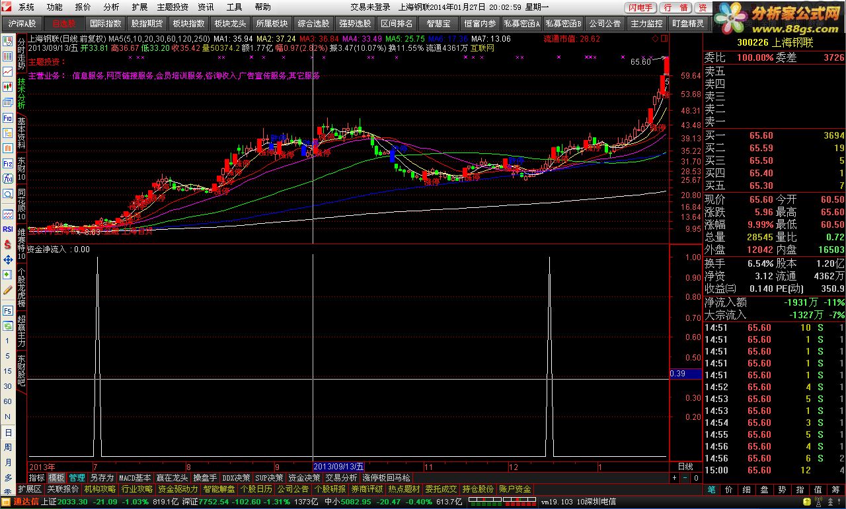Open the 报价 menu

click(83, 7)
